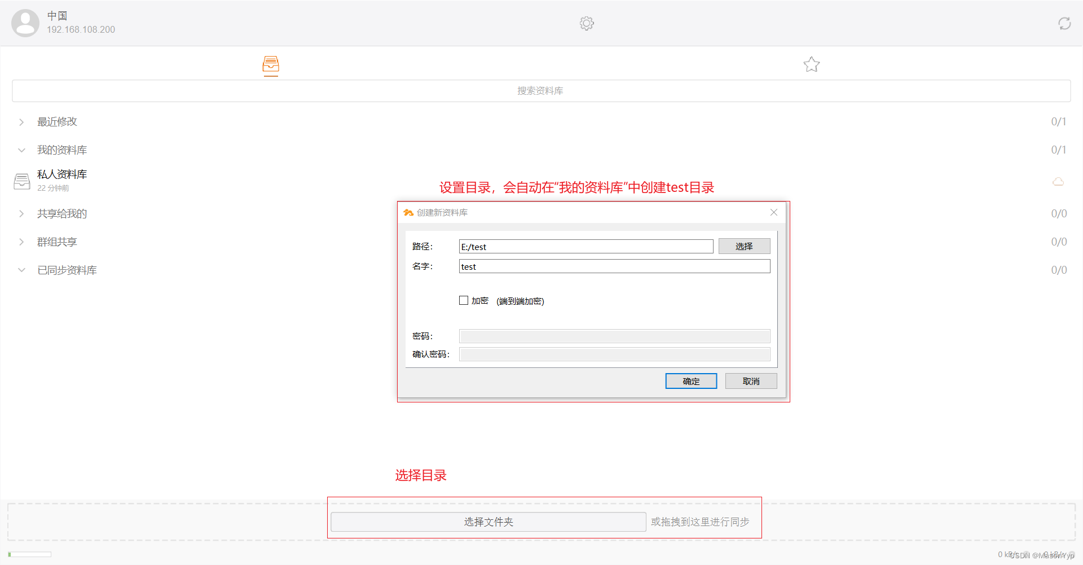Screen dimensions: 1083x565
Task: Enable the 加密 encryption checkbox
Action: pyautogui.click(x=464, y=301)
